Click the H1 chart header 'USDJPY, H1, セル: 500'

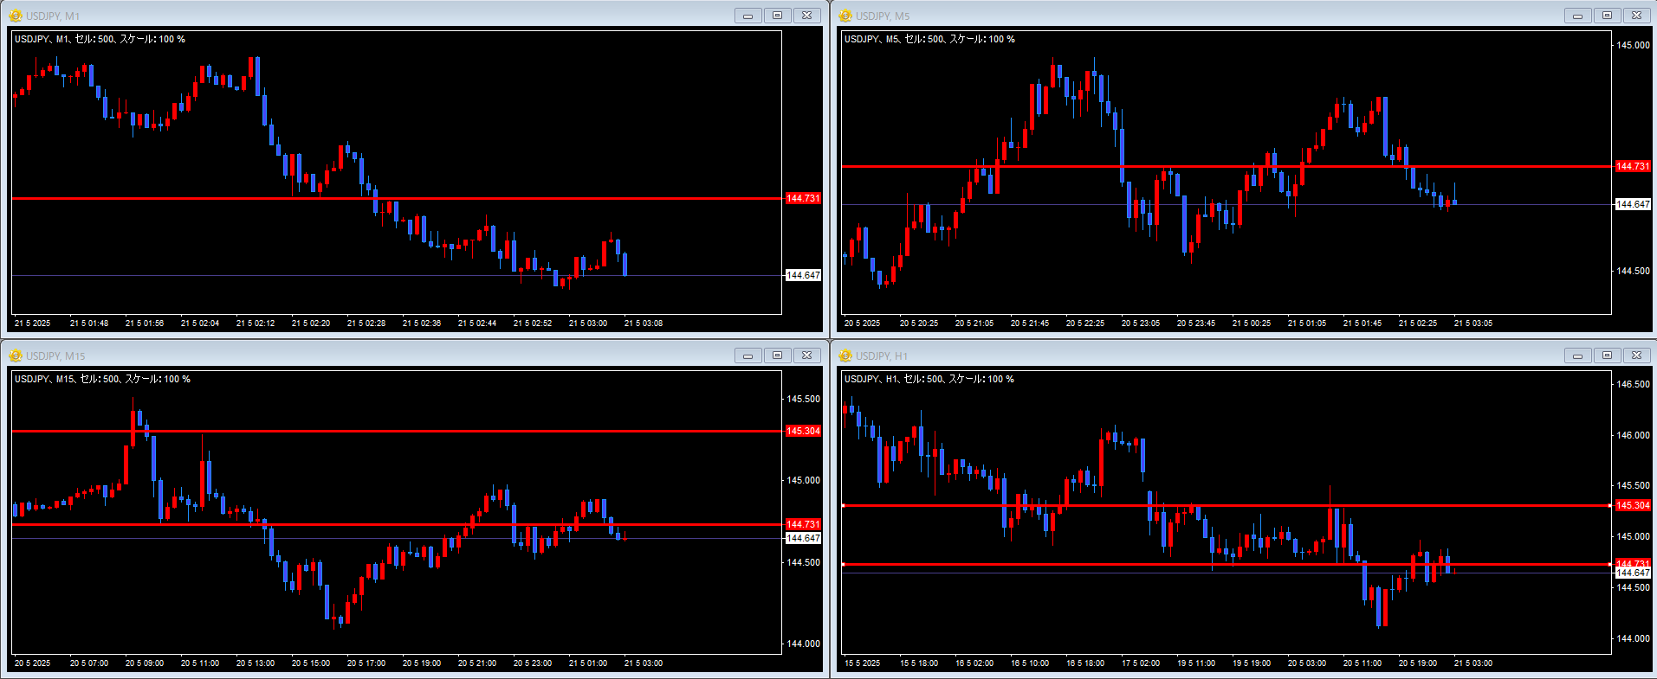pyautogui.click(x=893, y=379)
